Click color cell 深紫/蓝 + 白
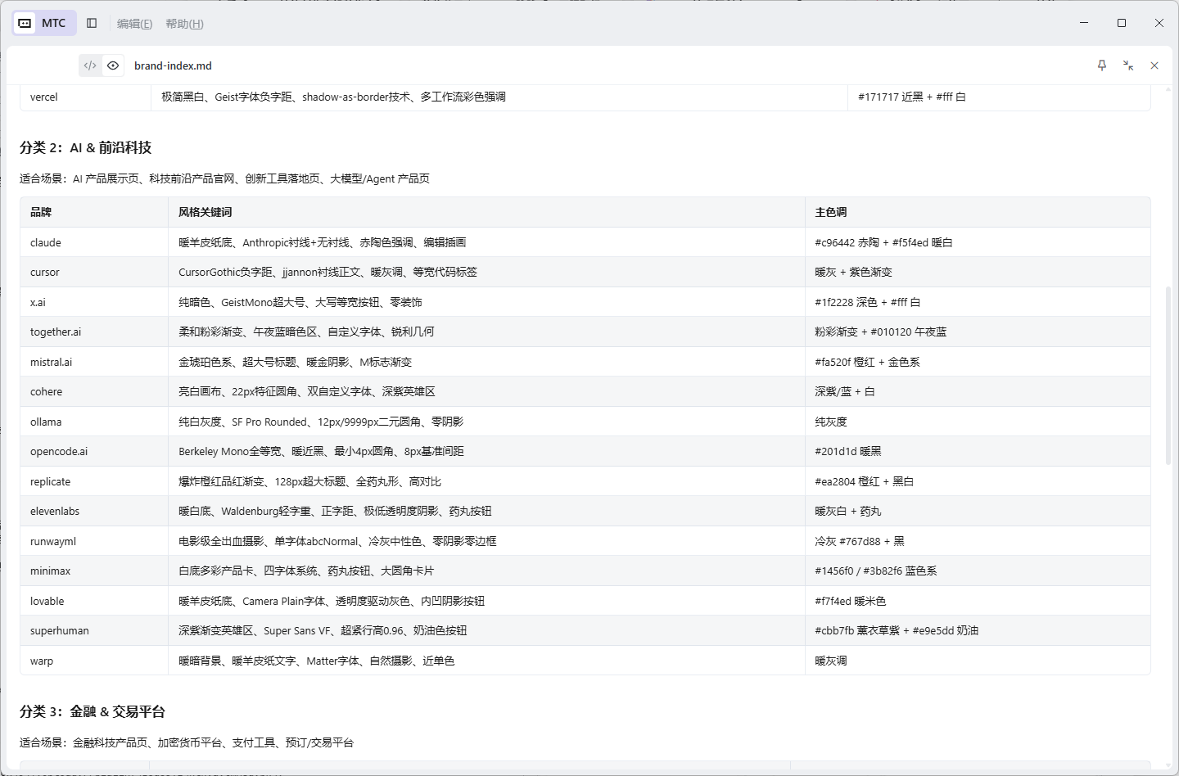Viewport: 1179px width, 776px height. tap(978, 391)
